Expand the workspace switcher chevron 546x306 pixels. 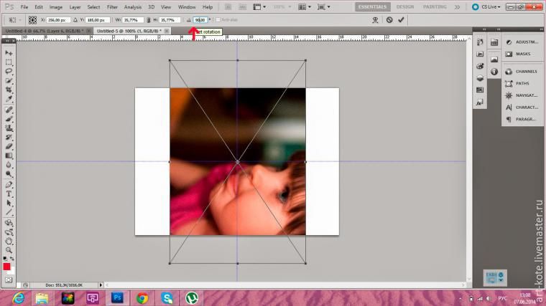pyautogui.click(x=455, y=6)
